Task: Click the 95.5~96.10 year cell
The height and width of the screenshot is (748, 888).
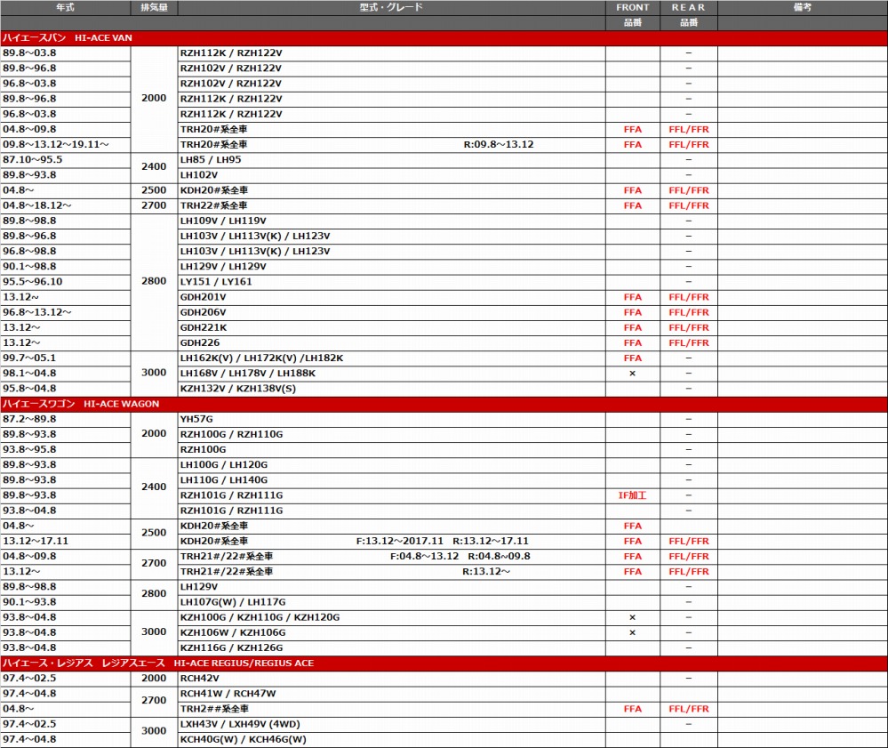Action: [66, 282]
